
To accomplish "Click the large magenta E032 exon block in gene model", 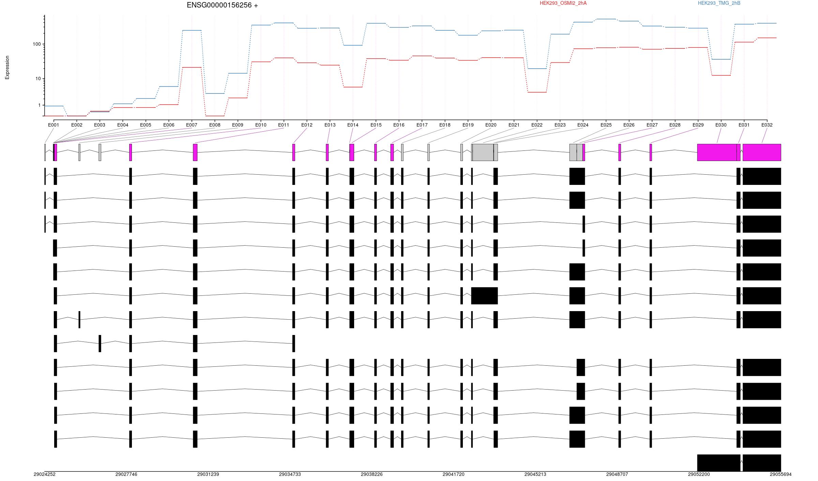I will pyautogui.click(x=762, y=152).
